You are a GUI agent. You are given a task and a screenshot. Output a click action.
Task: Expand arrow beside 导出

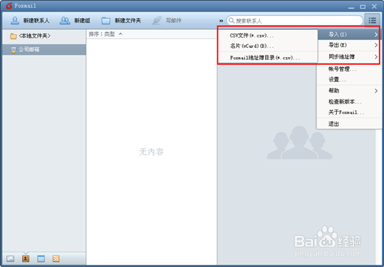[376, 45]
